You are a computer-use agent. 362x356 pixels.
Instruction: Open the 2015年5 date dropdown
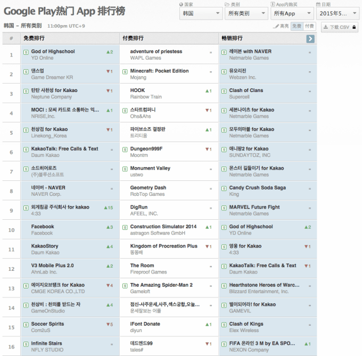point(338,13)
